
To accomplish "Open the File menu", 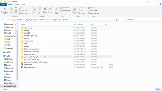I will (3, 5).
